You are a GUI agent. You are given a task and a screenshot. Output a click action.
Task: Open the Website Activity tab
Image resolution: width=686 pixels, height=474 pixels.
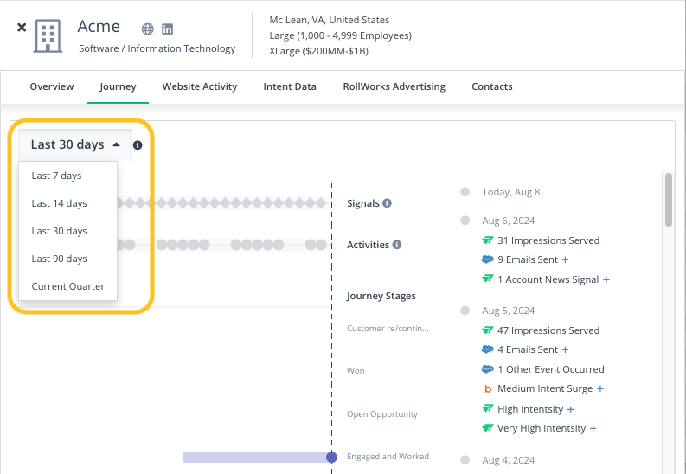200,86
